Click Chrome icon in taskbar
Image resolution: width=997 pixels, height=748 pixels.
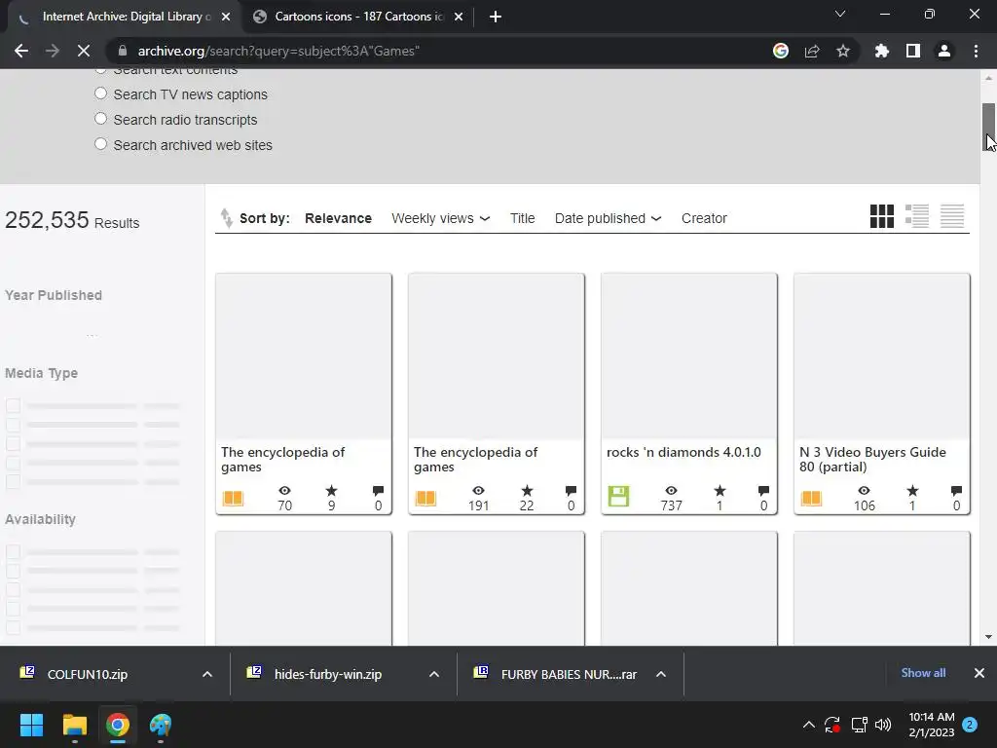118,725
